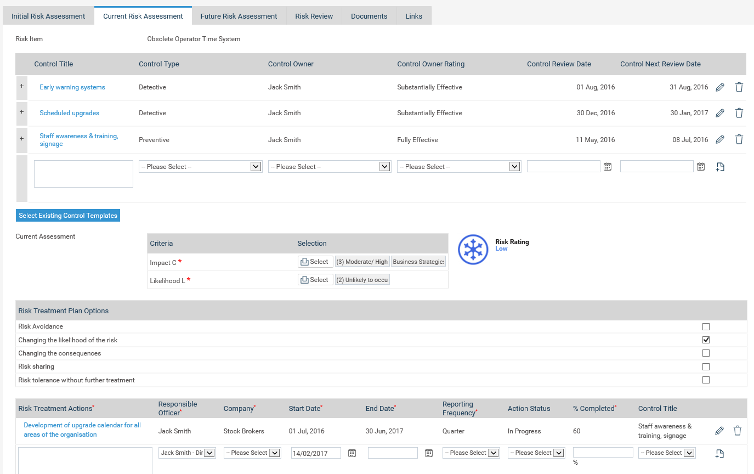The image size is (754, 474).
Task: Open calendar for Control Review Date
Action: coord(608,167)
